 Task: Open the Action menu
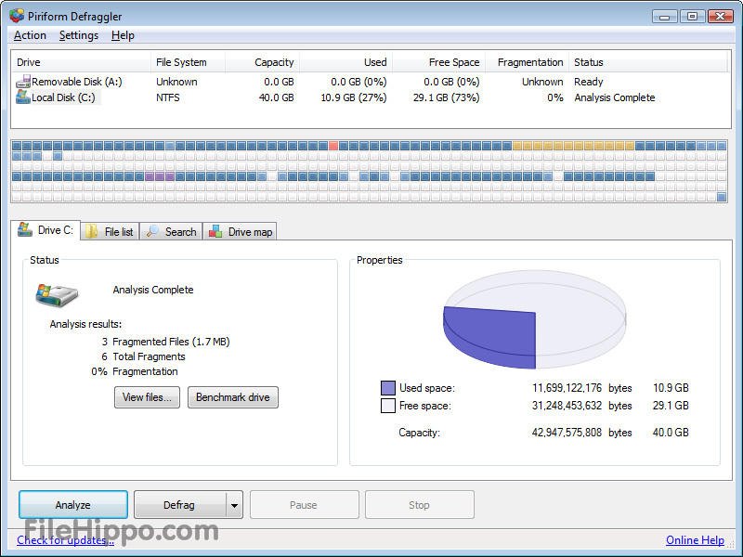(x=30, y=35)
